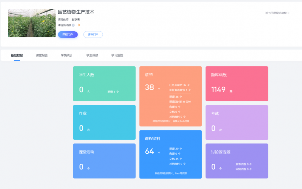
Task: Switch to the 学情统计 tab
Action: click(x=67, y=55)
